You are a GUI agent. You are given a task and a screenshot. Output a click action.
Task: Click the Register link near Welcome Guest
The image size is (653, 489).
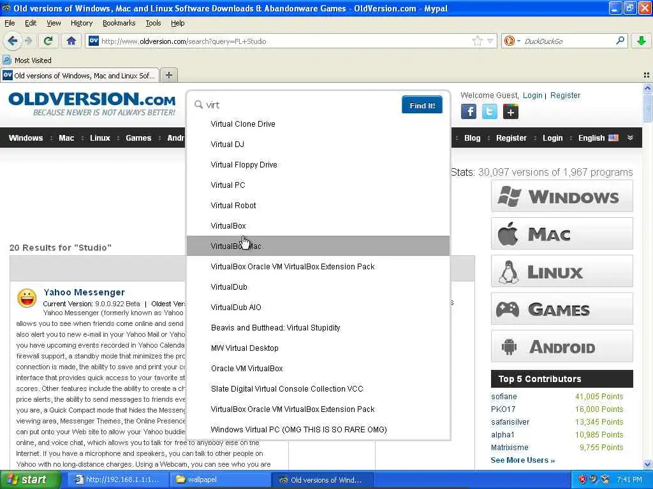pos(565,96)
